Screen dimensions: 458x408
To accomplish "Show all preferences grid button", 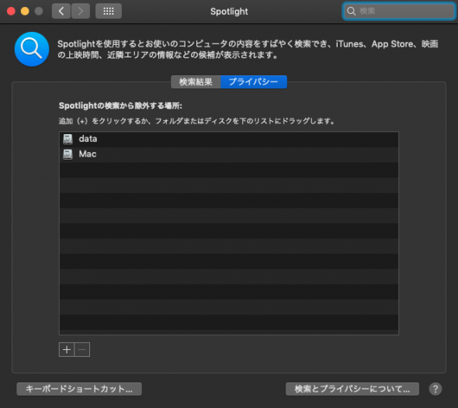I will tap(109, 11).
